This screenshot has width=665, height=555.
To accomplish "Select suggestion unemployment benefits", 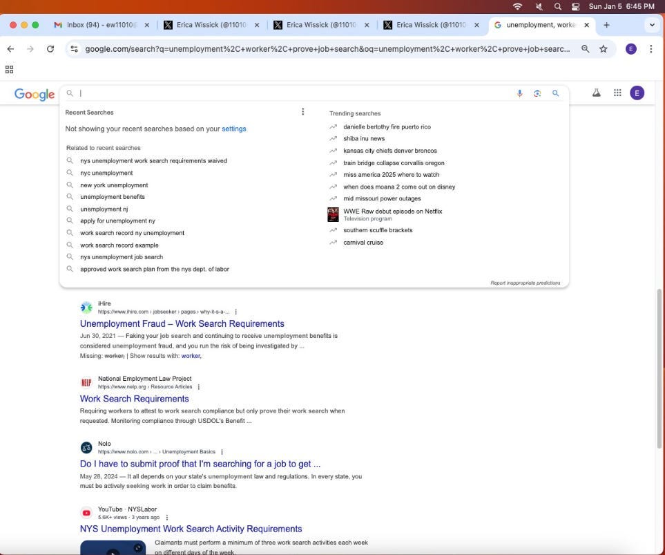I will [113, 197].
